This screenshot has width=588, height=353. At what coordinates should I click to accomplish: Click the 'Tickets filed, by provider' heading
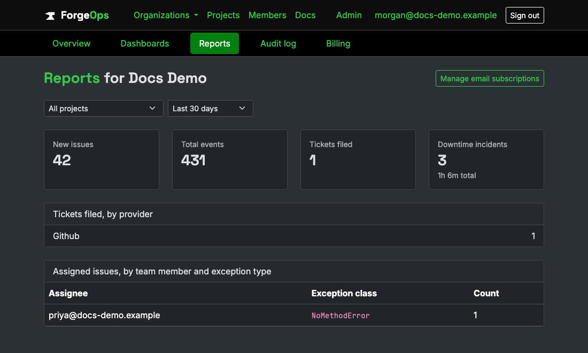point(103,214)
